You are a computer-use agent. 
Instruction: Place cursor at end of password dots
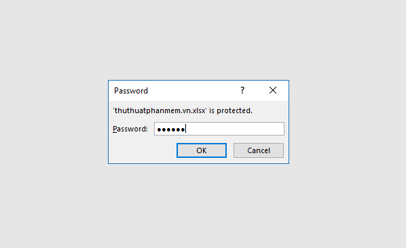(x=185, y=129)
